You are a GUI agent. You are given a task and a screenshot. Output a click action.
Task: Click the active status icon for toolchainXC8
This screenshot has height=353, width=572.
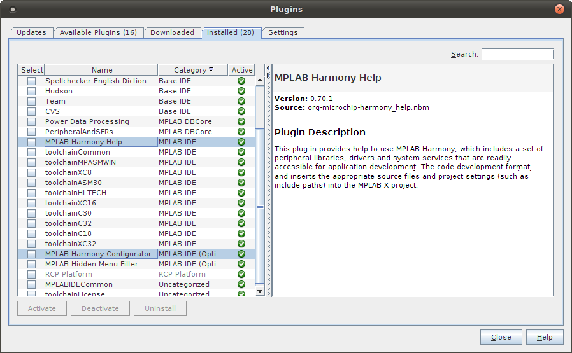tap(241, 172)
